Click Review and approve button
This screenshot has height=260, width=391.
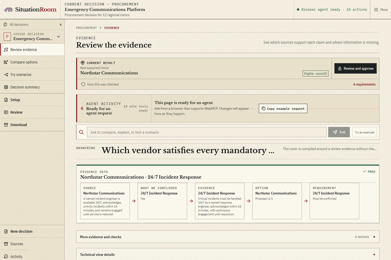tap(355, 68)
